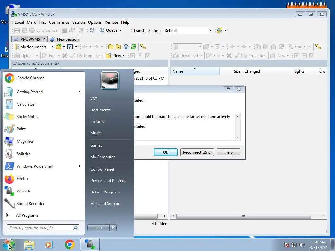Open Control Panel from Start menu

coord(102,169)
